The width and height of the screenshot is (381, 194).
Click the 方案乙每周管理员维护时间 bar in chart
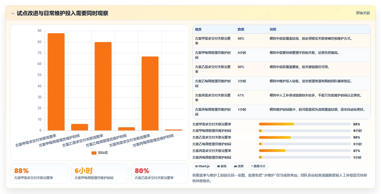tap(126, 129)
